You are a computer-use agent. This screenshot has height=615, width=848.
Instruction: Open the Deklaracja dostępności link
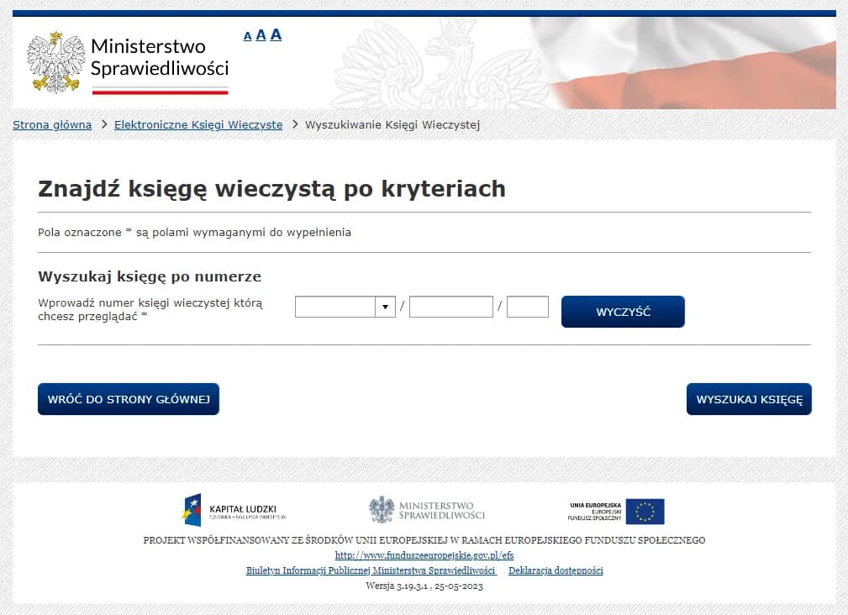pos(555,570)
